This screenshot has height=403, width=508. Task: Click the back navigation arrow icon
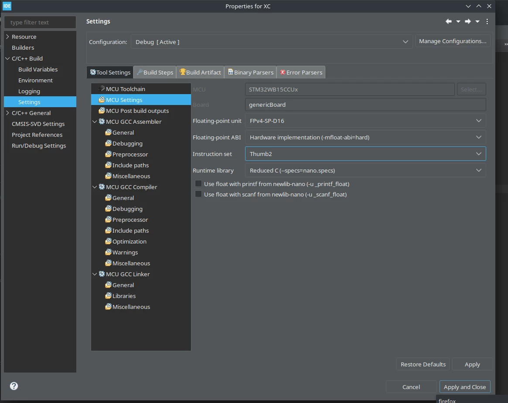[x=448, y=21]
